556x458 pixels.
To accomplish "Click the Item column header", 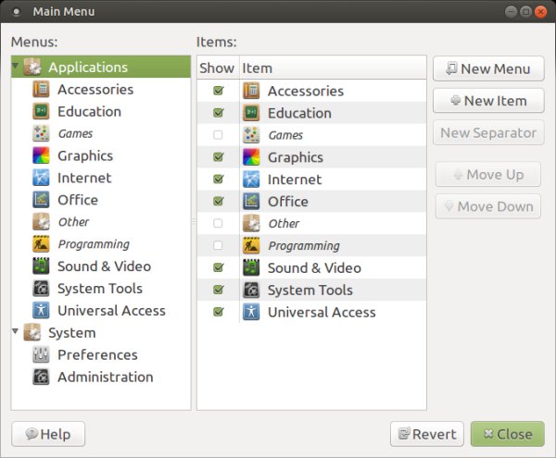I will (x=332, y=68).
